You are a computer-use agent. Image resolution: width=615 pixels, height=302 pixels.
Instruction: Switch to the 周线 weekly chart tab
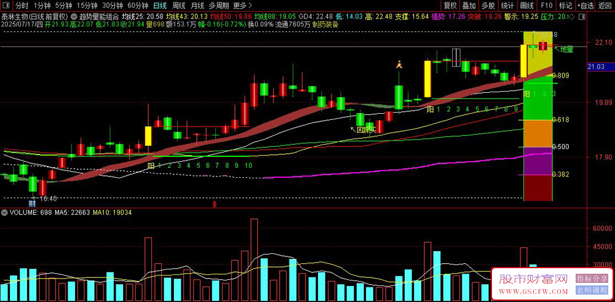pyautogui.click(x=178, y=6)
